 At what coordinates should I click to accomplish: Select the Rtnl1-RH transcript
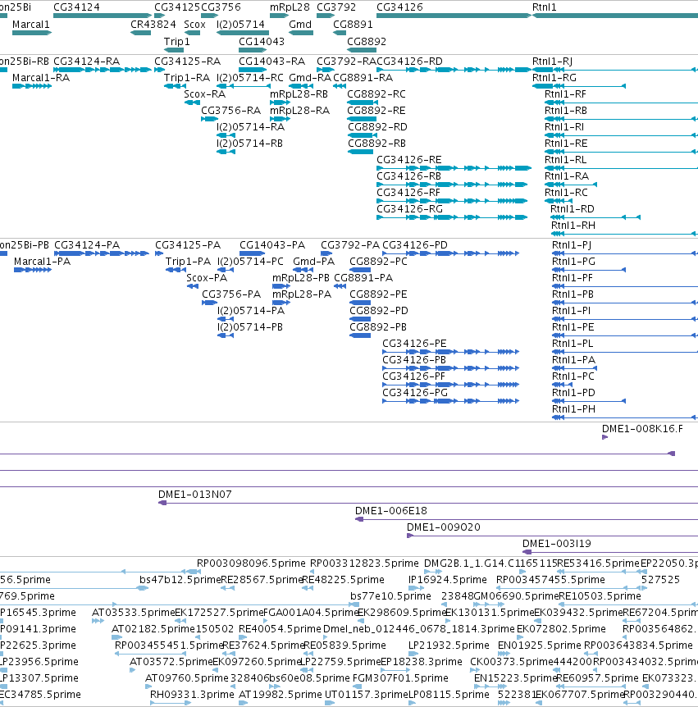(624, 234)
